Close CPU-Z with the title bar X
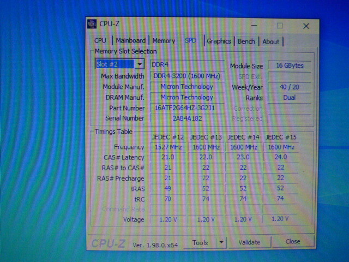 (x=306, y=26)
